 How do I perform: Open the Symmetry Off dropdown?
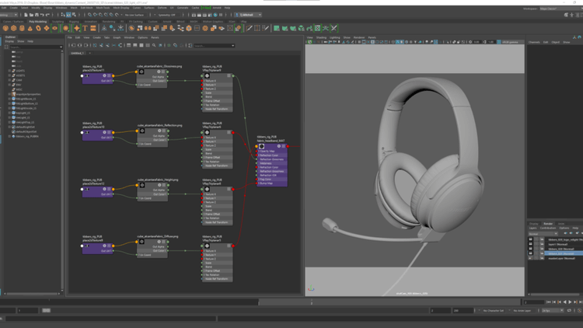[x=167, y=15]
